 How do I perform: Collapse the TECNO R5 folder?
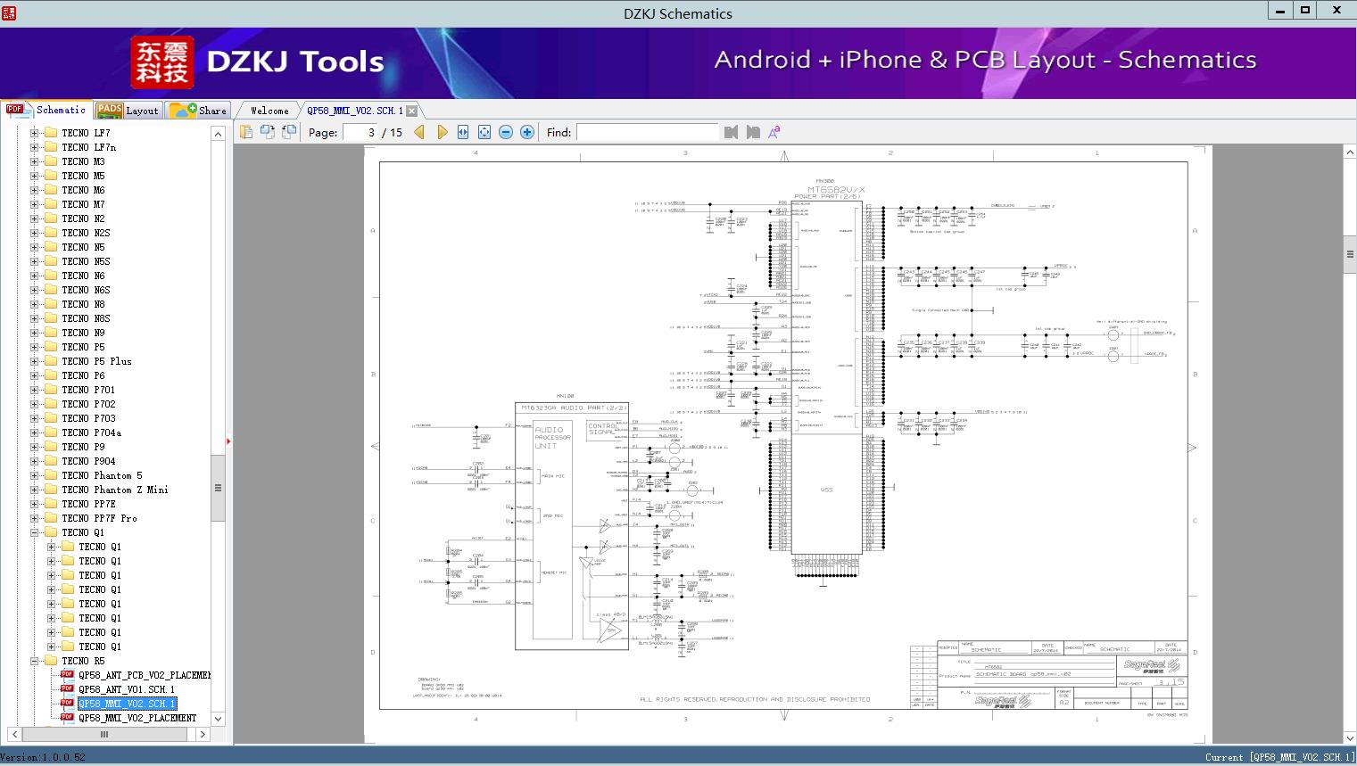(x=35, y=661)
